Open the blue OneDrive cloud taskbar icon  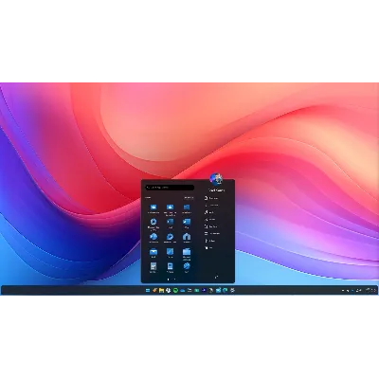click(183, 291)
